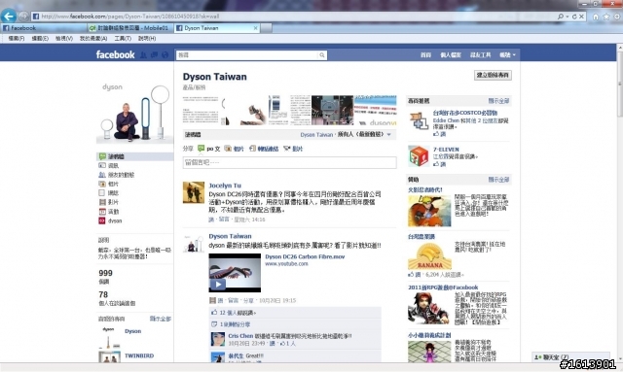Screen dimensions: 623x372
Task: Click the profile link in Facebook top bar
Action: coord(450,55)
